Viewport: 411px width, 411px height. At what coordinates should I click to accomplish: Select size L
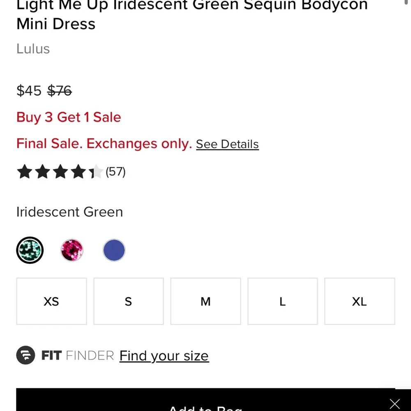[x=282, y=301]
